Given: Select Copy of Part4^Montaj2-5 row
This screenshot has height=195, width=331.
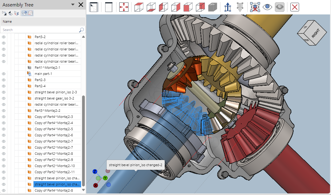Looking at the screenshot, I should tap(57, 129).
